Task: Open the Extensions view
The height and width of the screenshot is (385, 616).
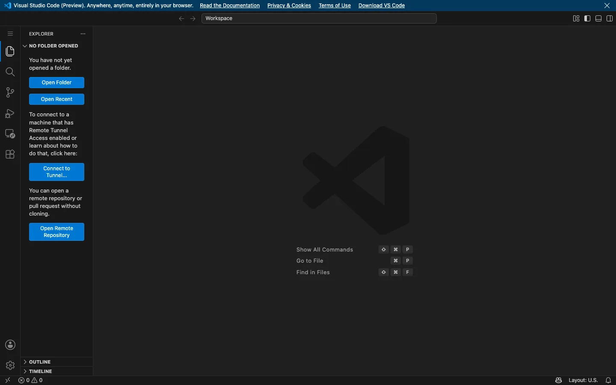Action: pyautogui.click(x=10, y=154)
